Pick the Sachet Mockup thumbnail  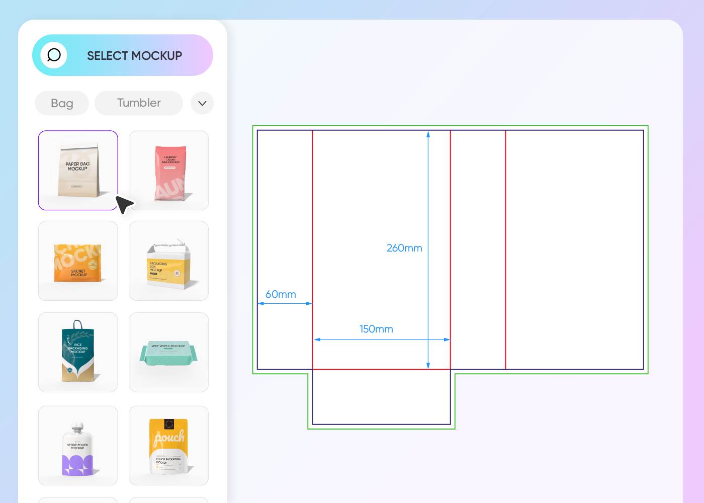click(x=78, y=261)
